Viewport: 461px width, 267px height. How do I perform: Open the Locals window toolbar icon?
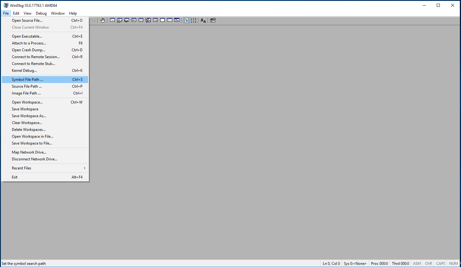pyautogui.click(x=127, y=21)
